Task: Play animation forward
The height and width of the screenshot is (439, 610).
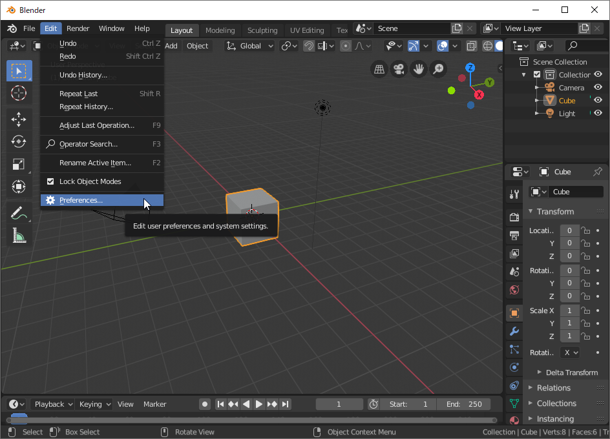Action: [259, 404]
